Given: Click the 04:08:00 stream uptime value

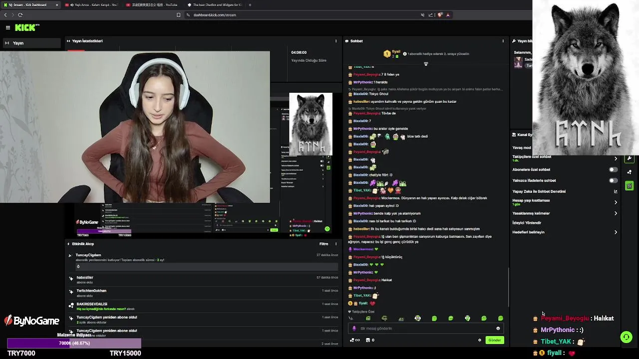Looking at the screenshot, I should pos(299,52).
